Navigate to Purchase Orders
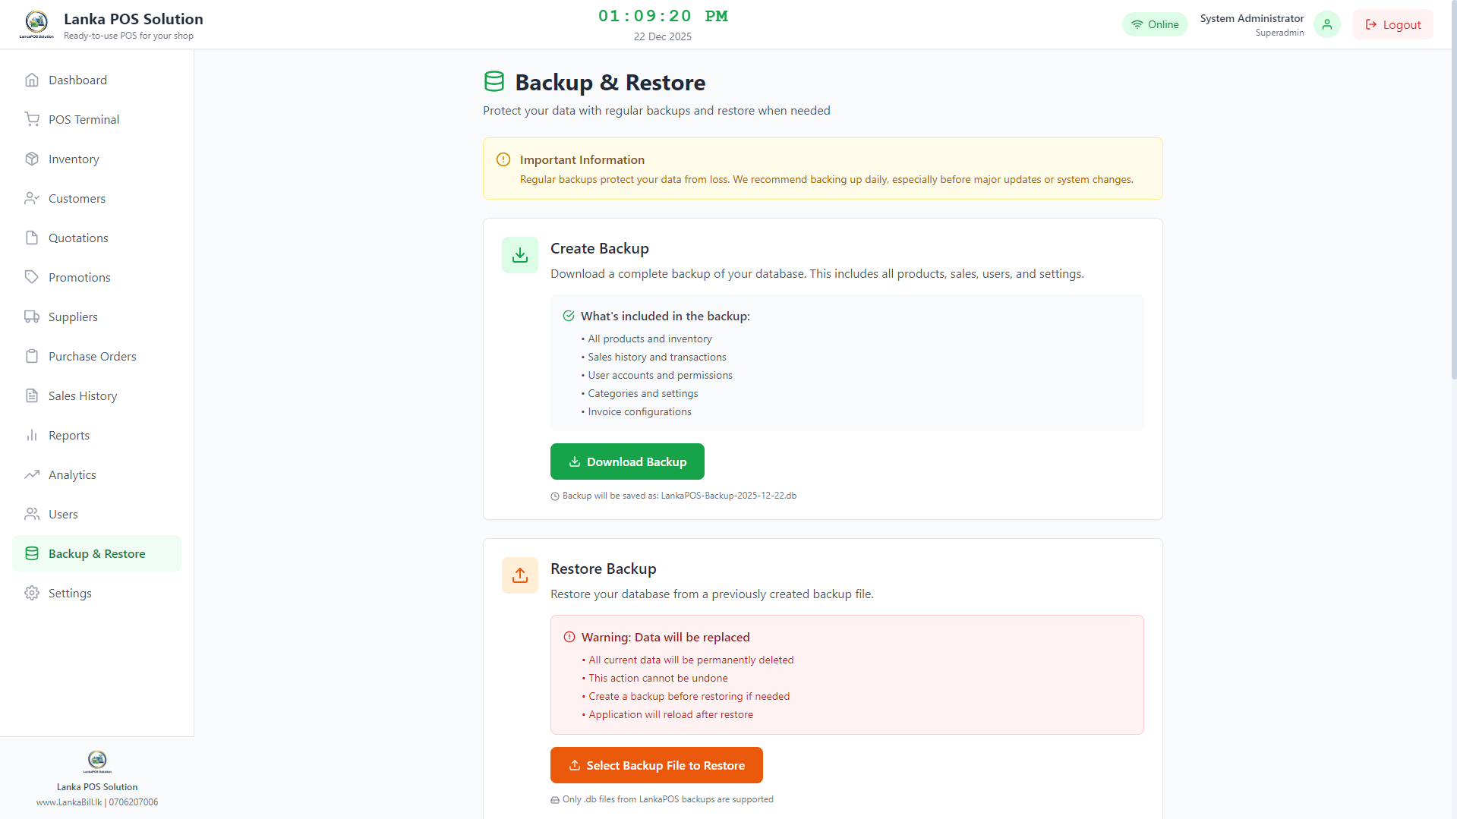The image size is (1457, 819). (92, 356)
